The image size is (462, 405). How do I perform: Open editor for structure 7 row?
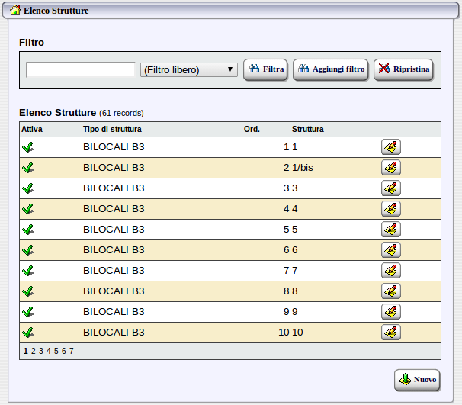pyautogui.click(x=391, y=271)
